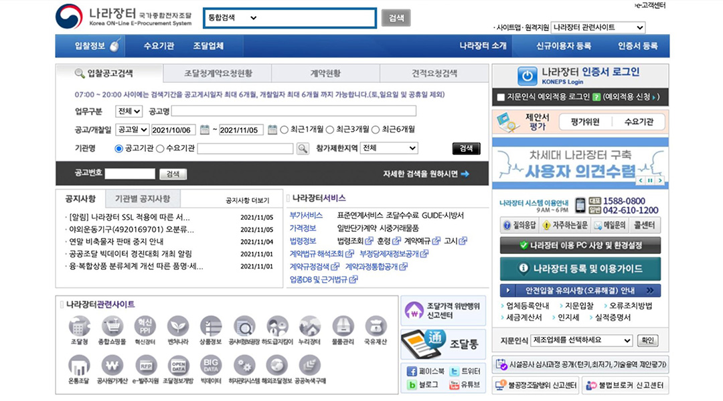
Task: Check the 지문인식 예외적용 로그인 checkbox
Action: (501, 97)
